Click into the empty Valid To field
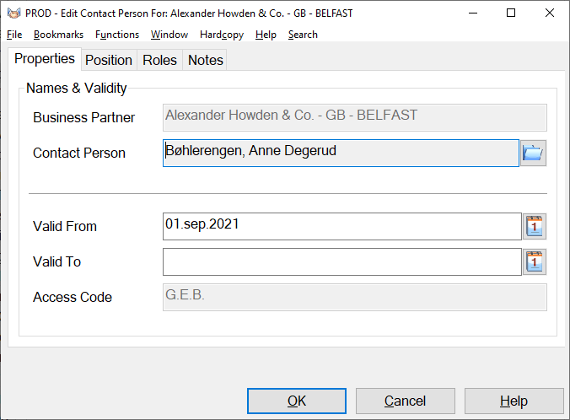570x420 pixels. (x=342, y=261)
